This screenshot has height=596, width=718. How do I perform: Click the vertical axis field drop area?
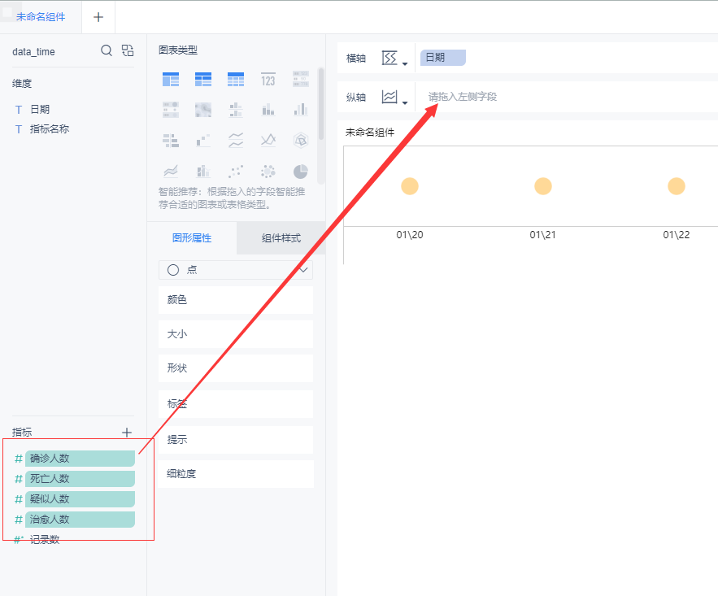click(x=567, y=97)
